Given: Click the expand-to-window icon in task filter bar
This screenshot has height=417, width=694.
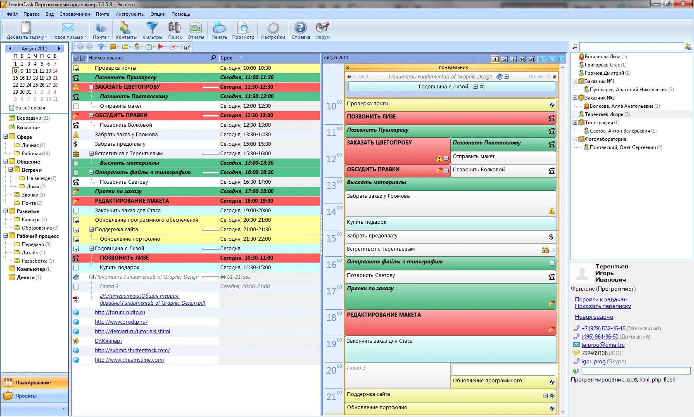Looking at the screenshot, I should pyautogui.click(x=187, y=47).
